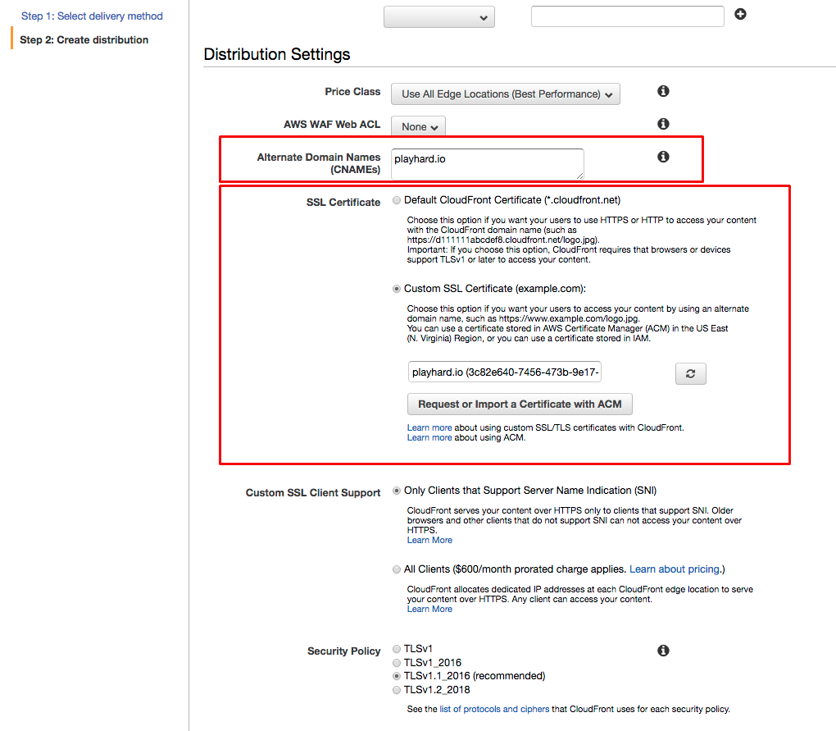Go to Step 1: Select delivery method
Viewport: 836px width, 731px height.
pyautogui.click(x=92, y=15)
